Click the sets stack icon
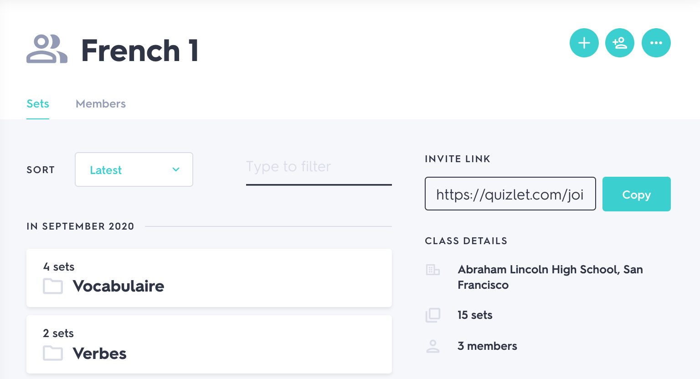Screen dimensions: 700x379 tap(432, 315)
